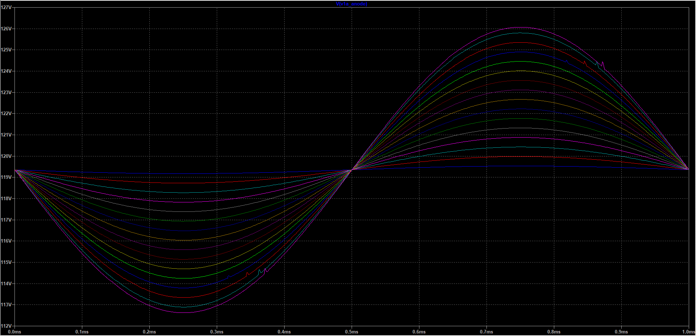The image size is (696, 336).
Task: Click the 118V vertical axis label
Action: (6, 198)
